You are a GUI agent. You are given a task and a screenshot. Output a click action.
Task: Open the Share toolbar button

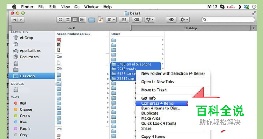coord(124,20)
